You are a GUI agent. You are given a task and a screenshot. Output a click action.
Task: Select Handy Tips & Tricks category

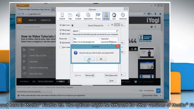coord(38,56)
